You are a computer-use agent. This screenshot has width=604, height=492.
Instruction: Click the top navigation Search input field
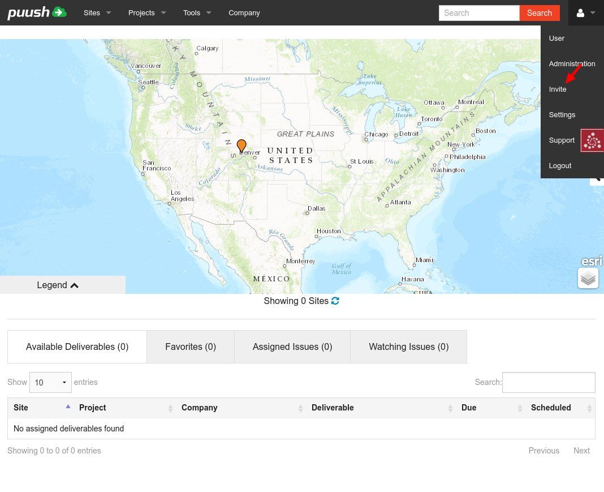click(479, 13)
